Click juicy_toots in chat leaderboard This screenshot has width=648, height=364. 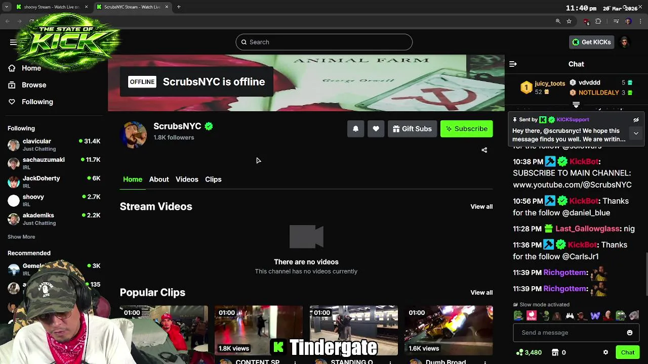[550, 83]
